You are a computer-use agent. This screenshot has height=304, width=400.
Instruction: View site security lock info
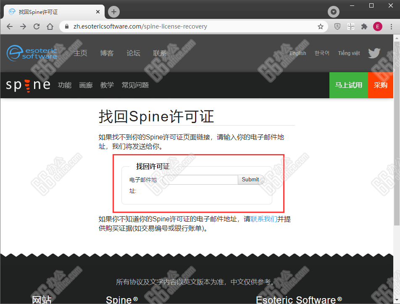tap(67, 26)
